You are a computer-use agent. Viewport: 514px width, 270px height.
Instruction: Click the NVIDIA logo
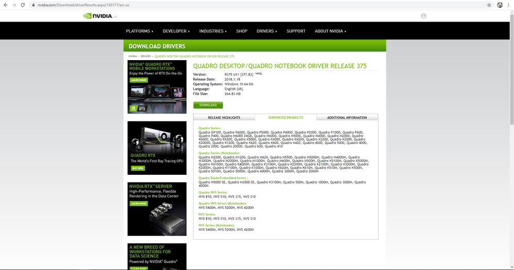[x=98, y=16]
